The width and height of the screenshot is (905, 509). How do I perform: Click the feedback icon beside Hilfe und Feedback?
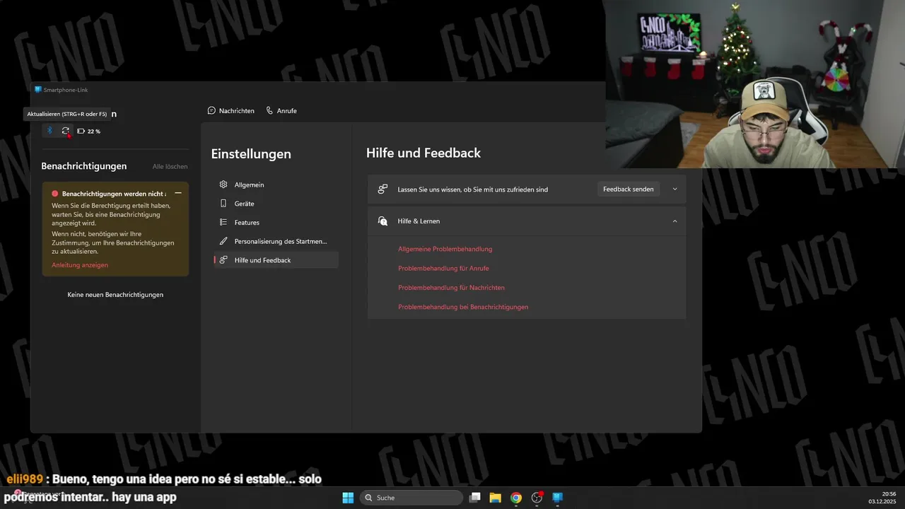point(223,260)
